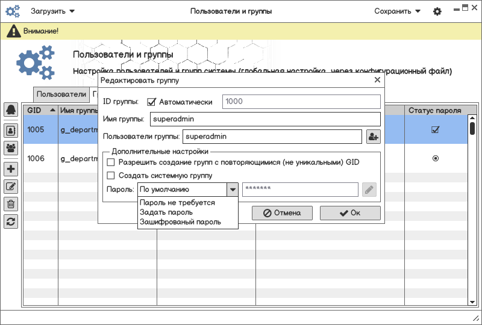Open settings via the gear icon in the title bar
The image size is (482, 325).
tap(437, 11)
